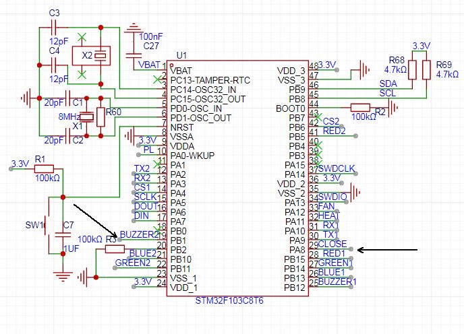The image size is (464, 334).
Task: Click the ground symbol beside R2
Action: tap(393, 108)
